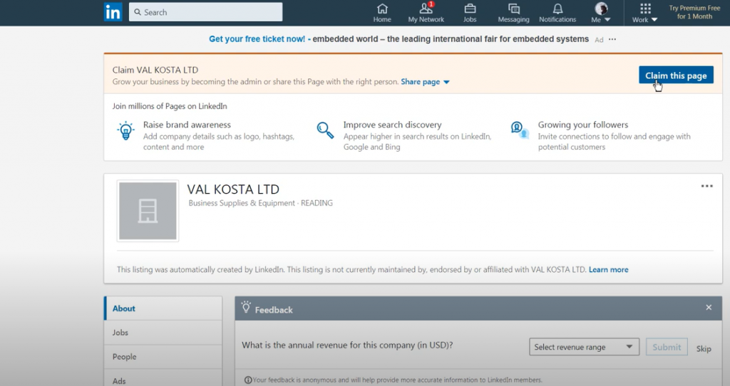Close the Feedback panel
The height and width of the screenshot is (386, 730).
pyautogui.click(x=709, y=308)
